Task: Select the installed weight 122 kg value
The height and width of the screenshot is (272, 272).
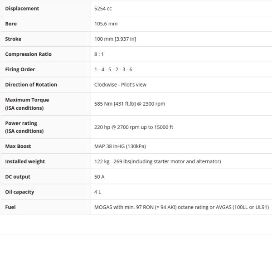Action: click(157, 161)
